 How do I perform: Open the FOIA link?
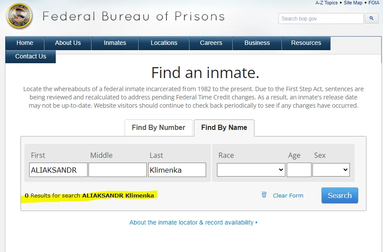pos(374,3)
